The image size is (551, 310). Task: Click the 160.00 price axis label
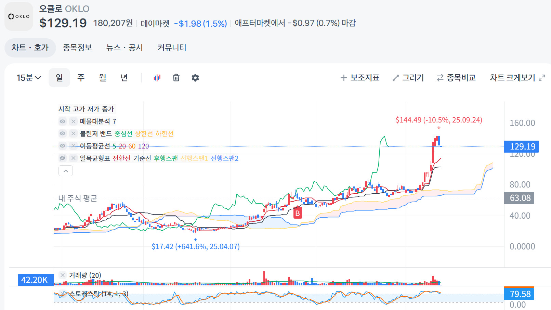click(x=522, y=123)
